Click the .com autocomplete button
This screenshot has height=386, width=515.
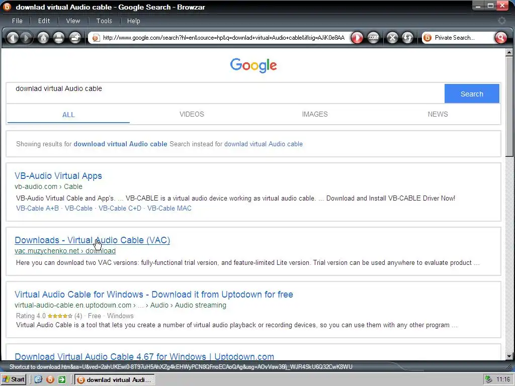click(x=373, y=38)
